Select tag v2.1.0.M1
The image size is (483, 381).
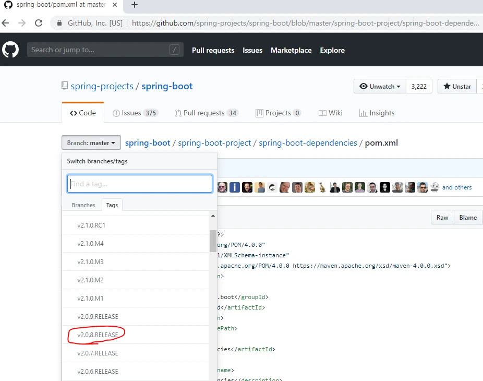[x=136, y=298]
